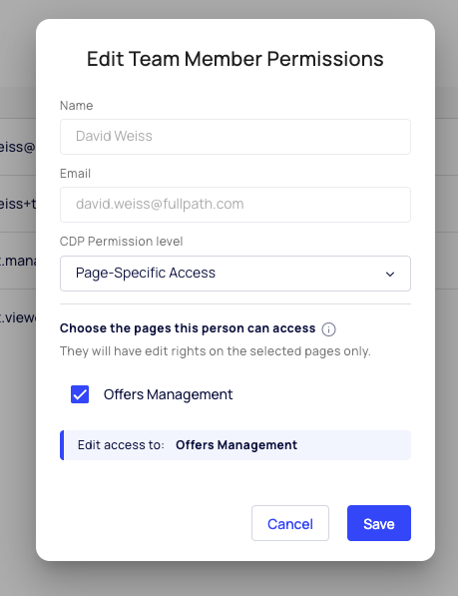
Task: Click the Offers Management checkbox label text
Action: [x=168, y=394]
